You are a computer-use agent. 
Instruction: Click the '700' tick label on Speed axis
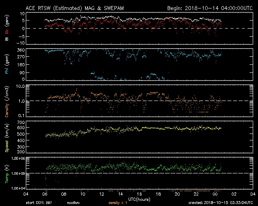pyautogui.click(x=21, y=123)
